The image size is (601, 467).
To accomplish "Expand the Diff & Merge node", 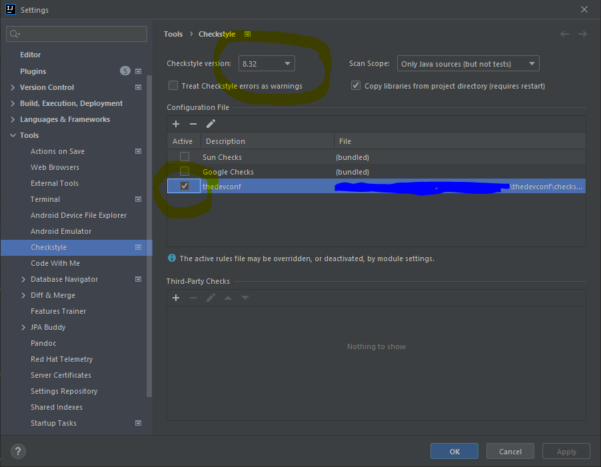I will click(23, 295).
